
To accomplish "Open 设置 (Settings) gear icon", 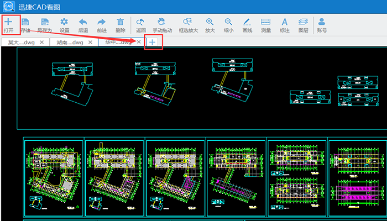I will click(x=64, y=22).
